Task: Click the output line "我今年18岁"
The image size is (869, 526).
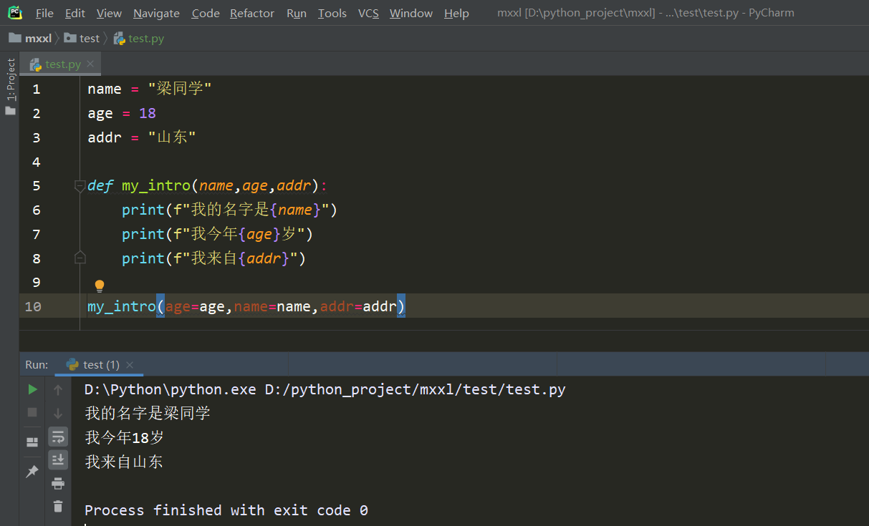Action: (125, 437)
